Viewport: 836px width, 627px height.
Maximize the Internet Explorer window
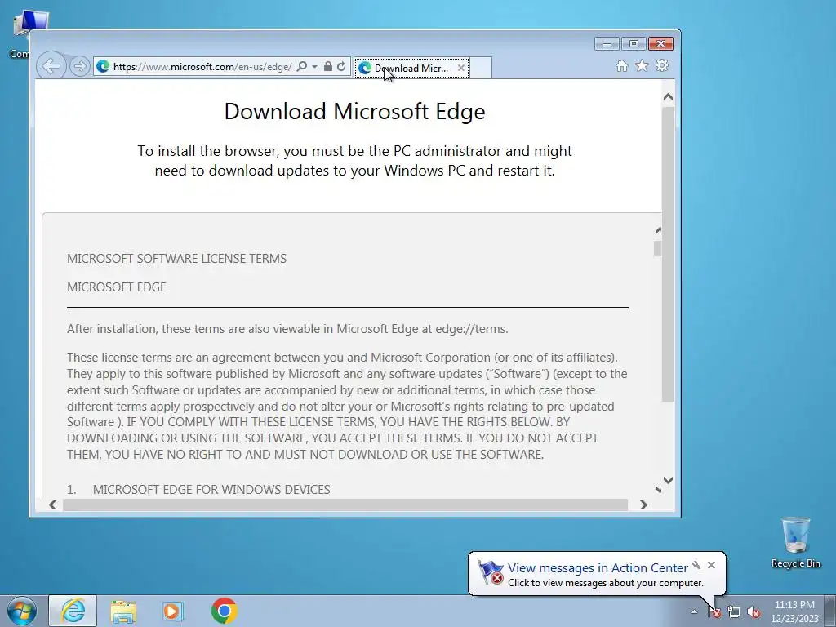pyautogui.click(x=634, y=44)
